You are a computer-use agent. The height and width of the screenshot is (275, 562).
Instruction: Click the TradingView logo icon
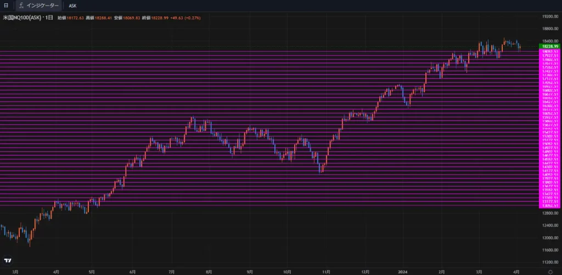pos(8,261)
